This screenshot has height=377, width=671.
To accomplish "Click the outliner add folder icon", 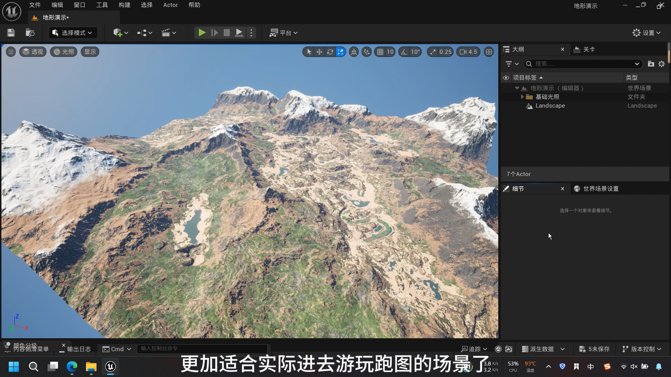I will click(x=651, y=64).
